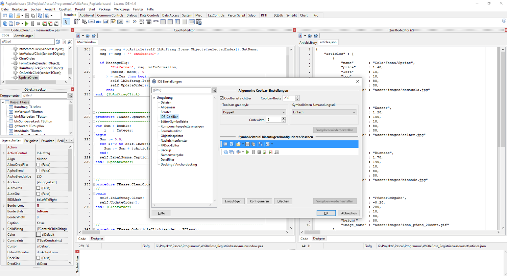Open CodeExplorer options wrench icon

point(70,42)
